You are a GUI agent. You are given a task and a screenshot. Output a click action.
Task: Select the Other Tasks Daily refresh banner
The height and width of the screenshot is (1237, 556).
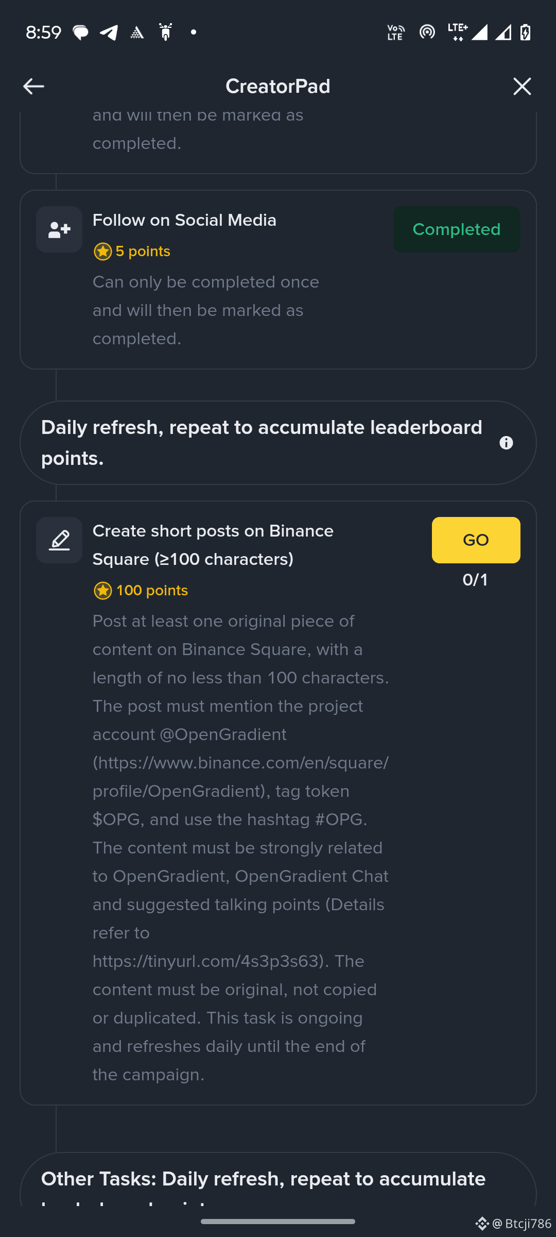tap(278, 1179)
